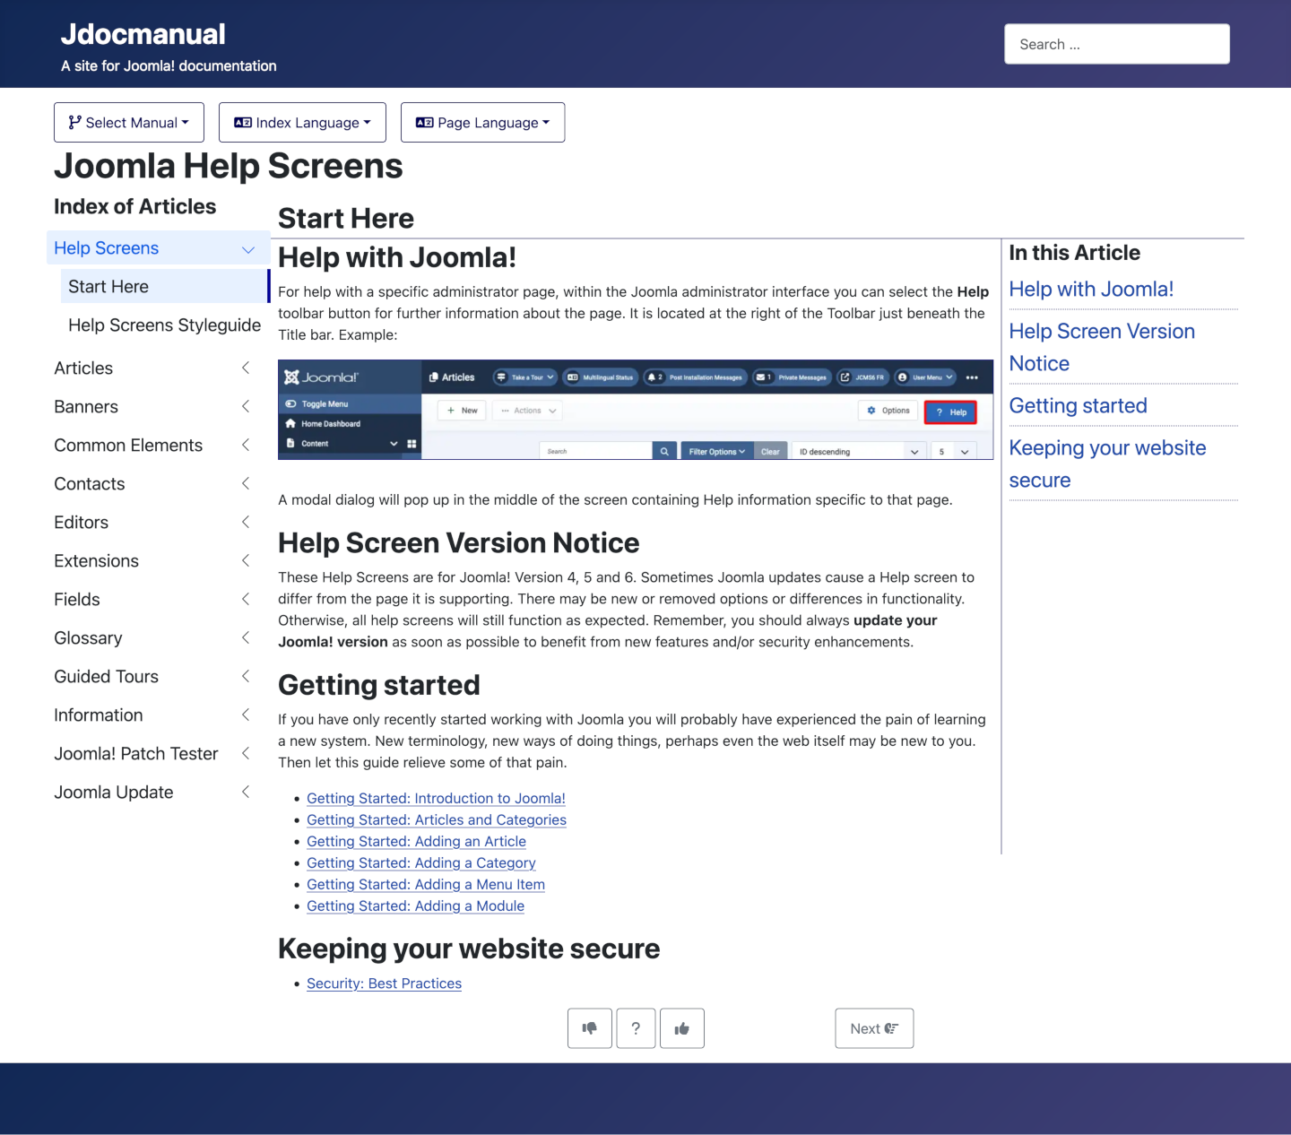The width and height of the screenshot is (1291, 1135).
Task: Jump to Getting started section link
Action: (1079, 406)
